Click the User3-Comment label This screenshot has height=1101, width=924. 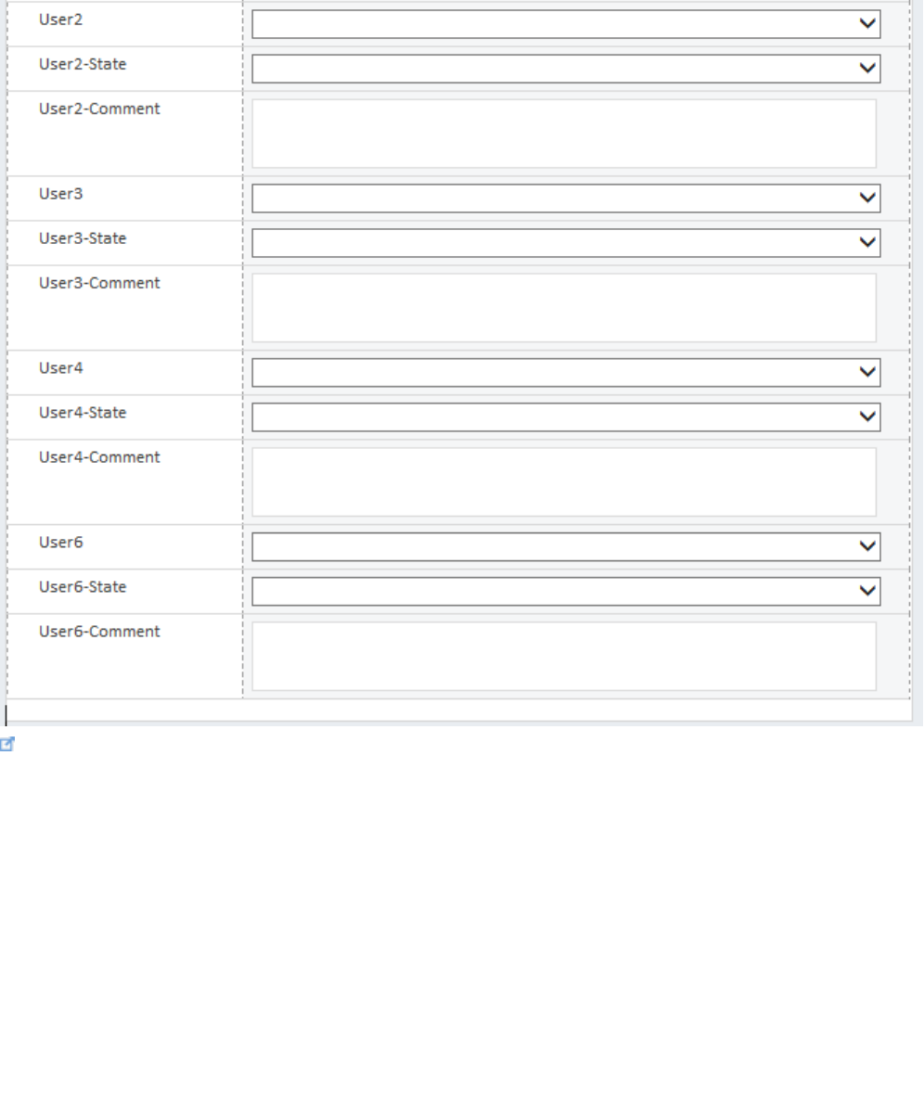99,283
